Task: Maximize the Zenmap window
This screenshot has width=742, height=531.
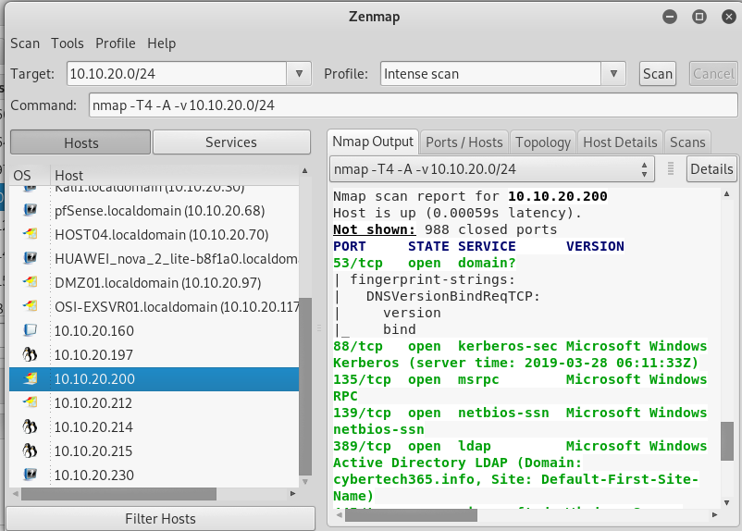Action: [x=699, y=17]
